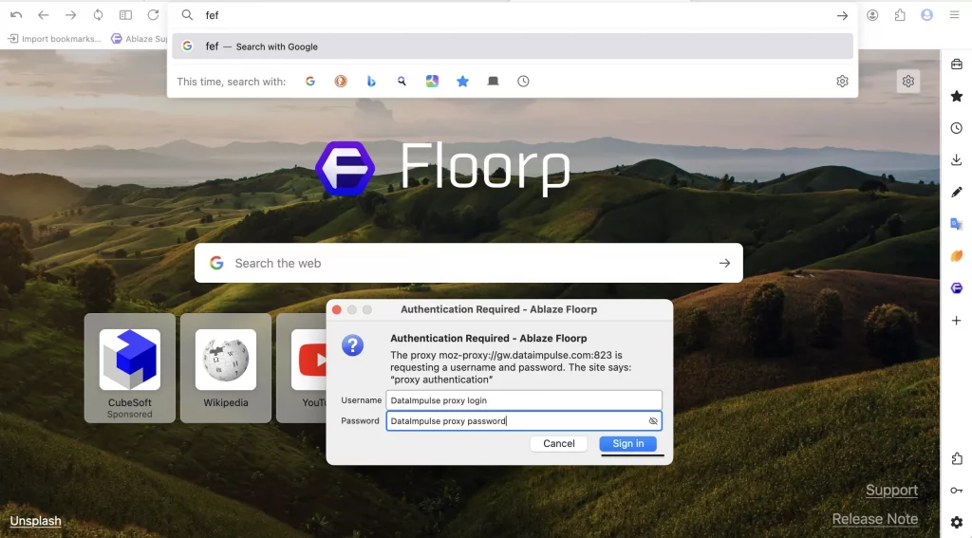Select the magnifier search engine icon

coord(402,82)
